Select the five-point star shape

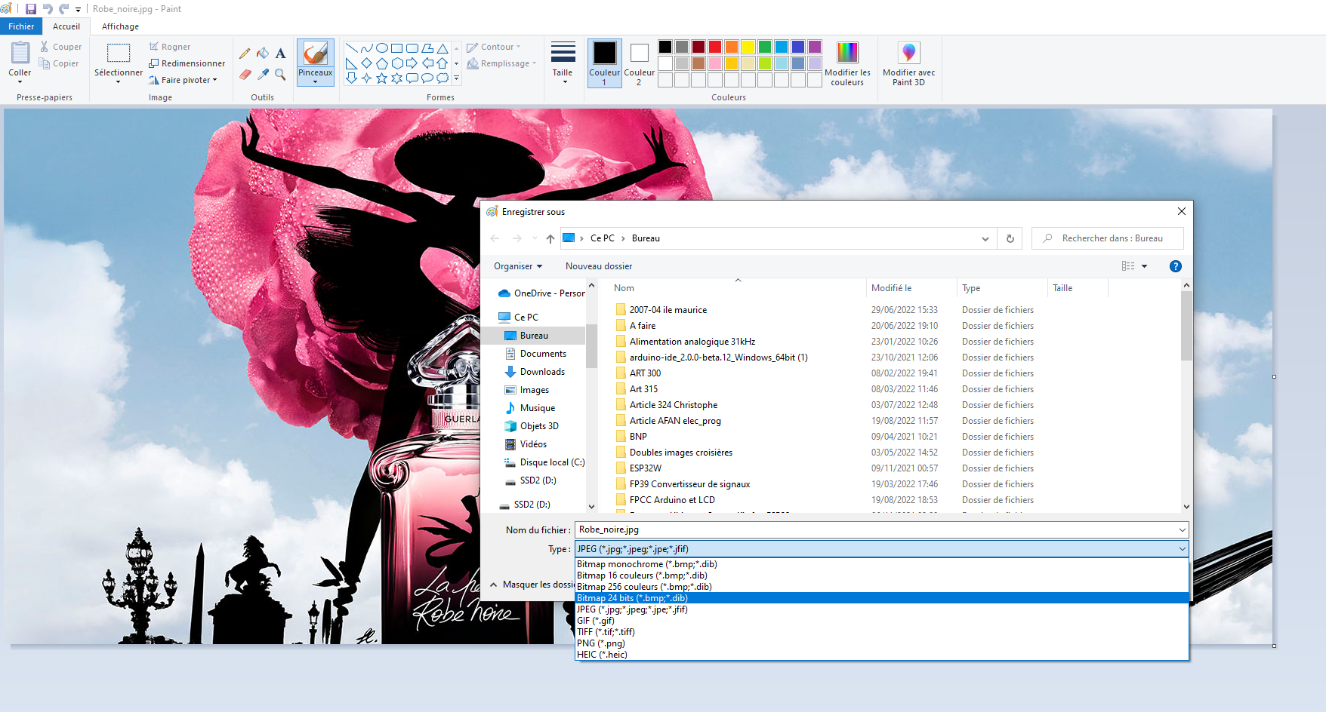382,78
